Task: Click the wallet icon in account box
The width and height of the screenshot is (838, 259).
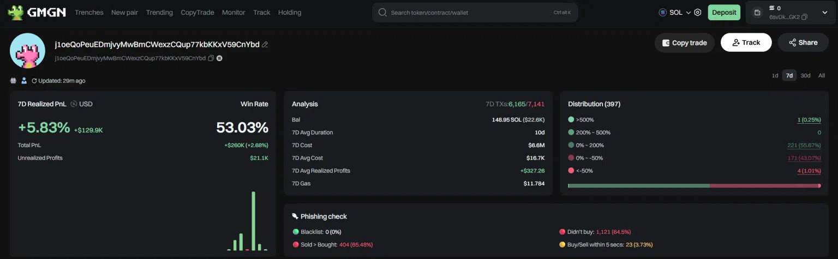Action: [x=757, y=13]
